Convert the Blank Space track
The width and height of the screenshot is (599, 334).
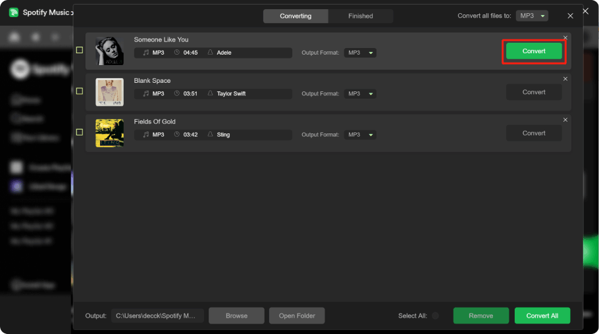[x=534, y=92]
